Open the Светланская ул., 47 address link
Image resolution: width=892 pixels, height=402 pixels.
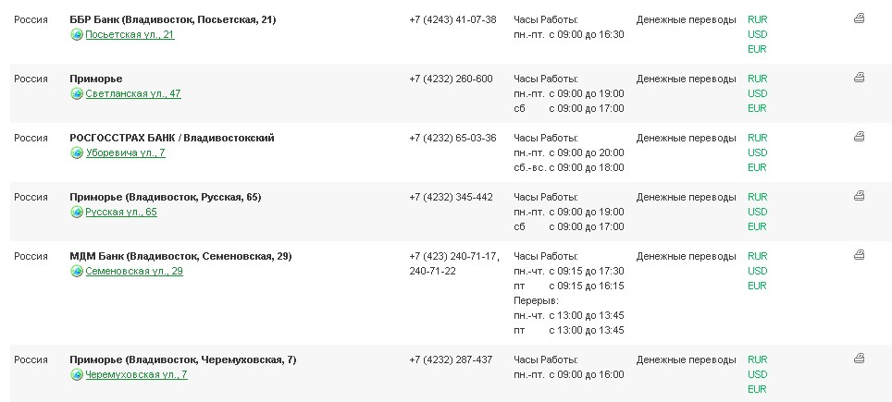click(133, 93)
